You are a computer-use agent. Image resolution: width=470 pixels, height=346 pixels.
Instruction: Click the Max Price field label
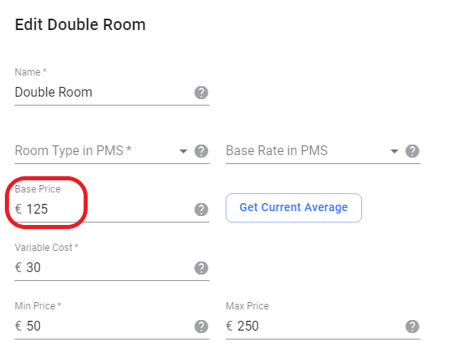(x=248, y=306)
